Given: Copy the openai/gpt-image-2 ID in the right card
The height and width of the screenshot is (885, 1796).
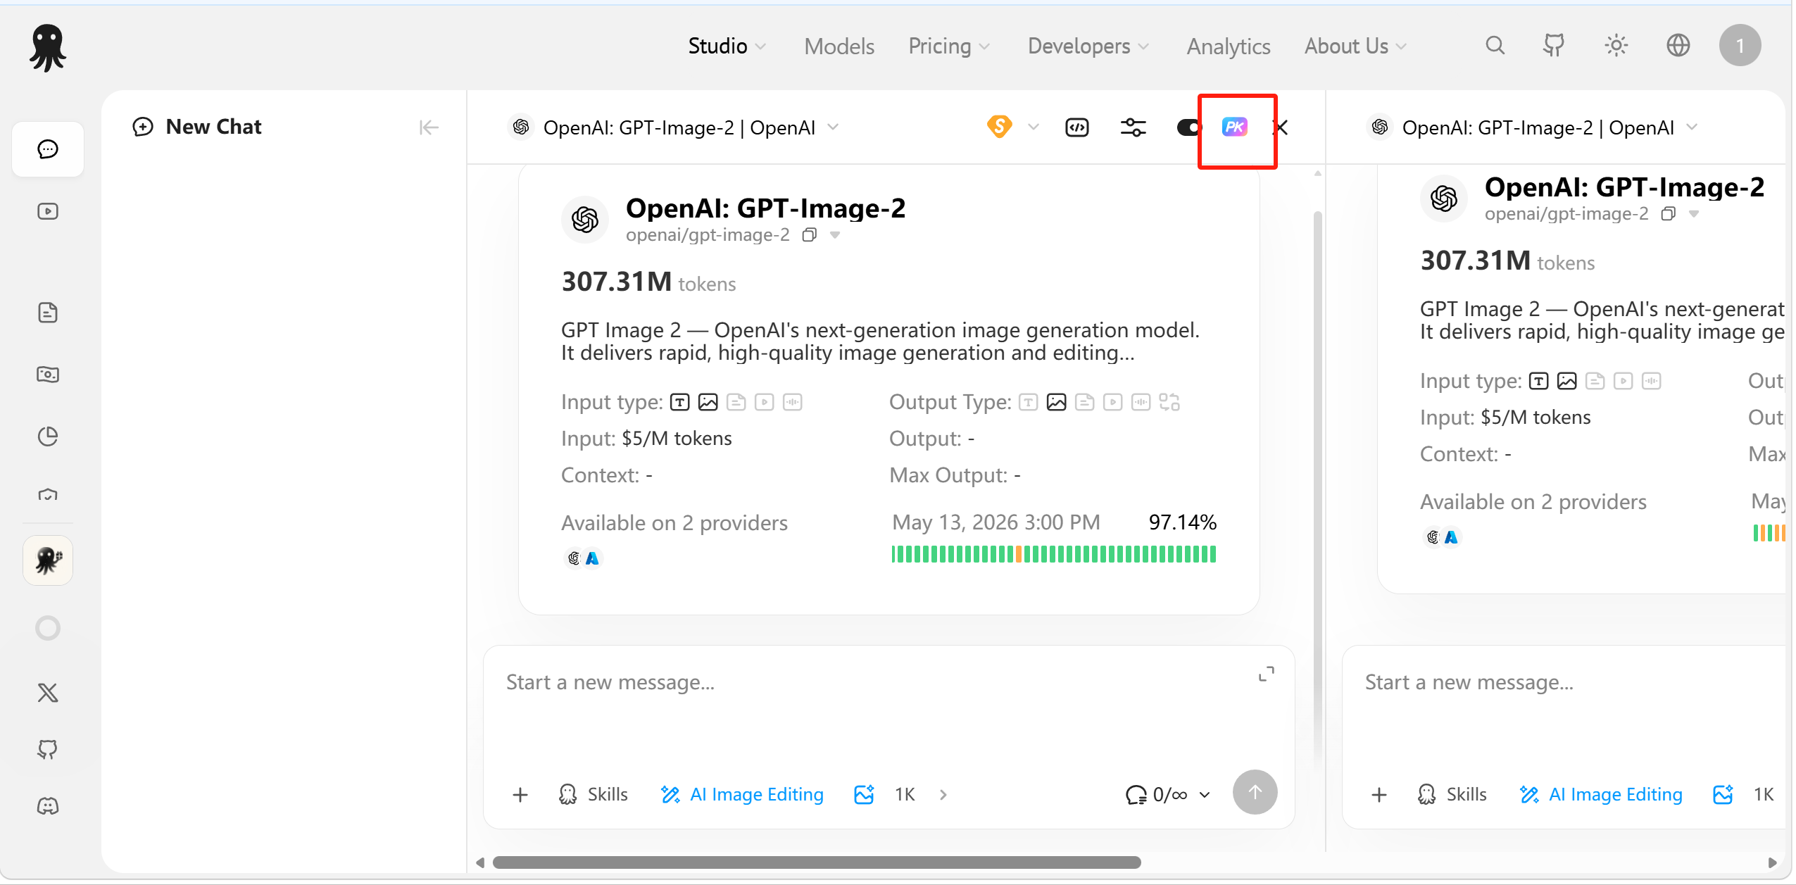Looking at the screenshot, I should 1669,214.
